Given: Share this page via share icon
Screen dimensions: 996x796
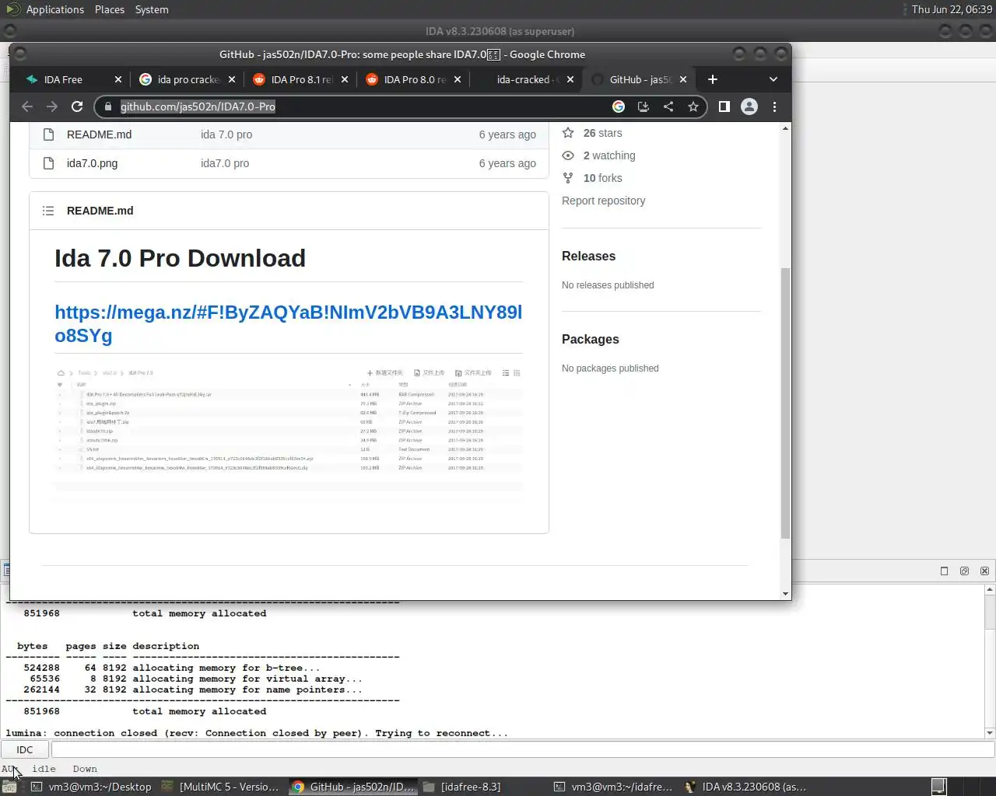Looking at the screenshot, I should pos(668,106).
